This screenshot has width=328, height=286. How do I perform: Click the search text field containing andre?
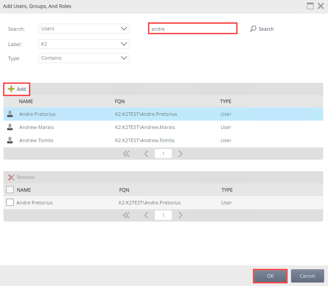(x=192, y=29)
